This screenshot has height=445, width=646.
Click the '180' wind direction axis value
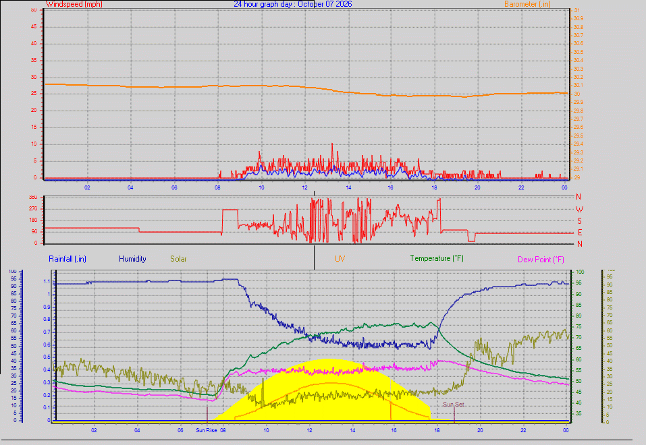[x=33, y=220]
